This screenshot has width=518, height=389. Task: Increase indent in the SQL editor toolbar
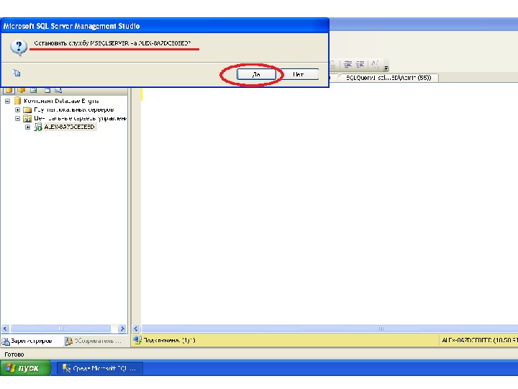coord(360,64)
